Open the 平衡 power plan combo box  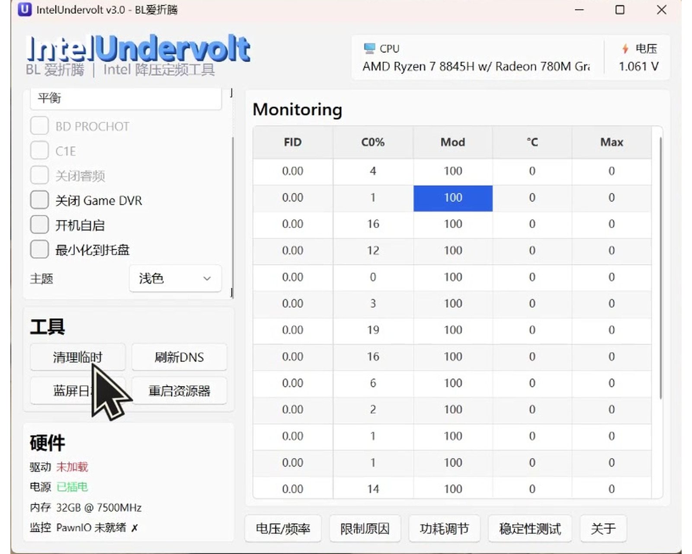(125, 98)
